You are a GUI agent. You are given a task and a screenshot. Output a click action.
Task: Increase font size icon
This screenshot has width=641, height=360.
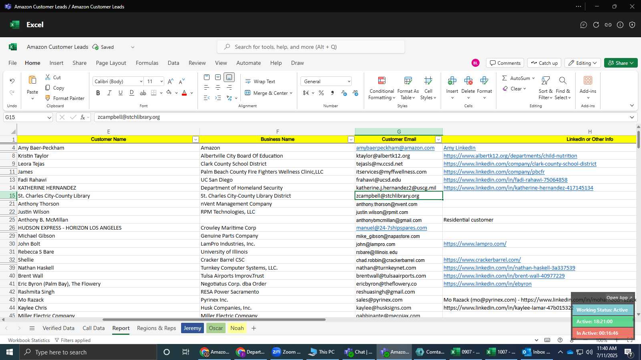(171, 81)
